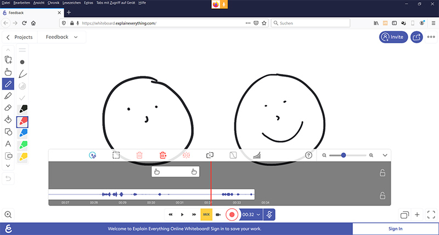
Task: Select the Eraser tool
Action: (8, 108)
